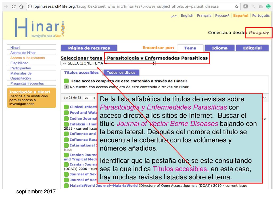273x205 pixels.
Task: Open the SELECCIONE TEMA dropdown
Action: (108, 63)
